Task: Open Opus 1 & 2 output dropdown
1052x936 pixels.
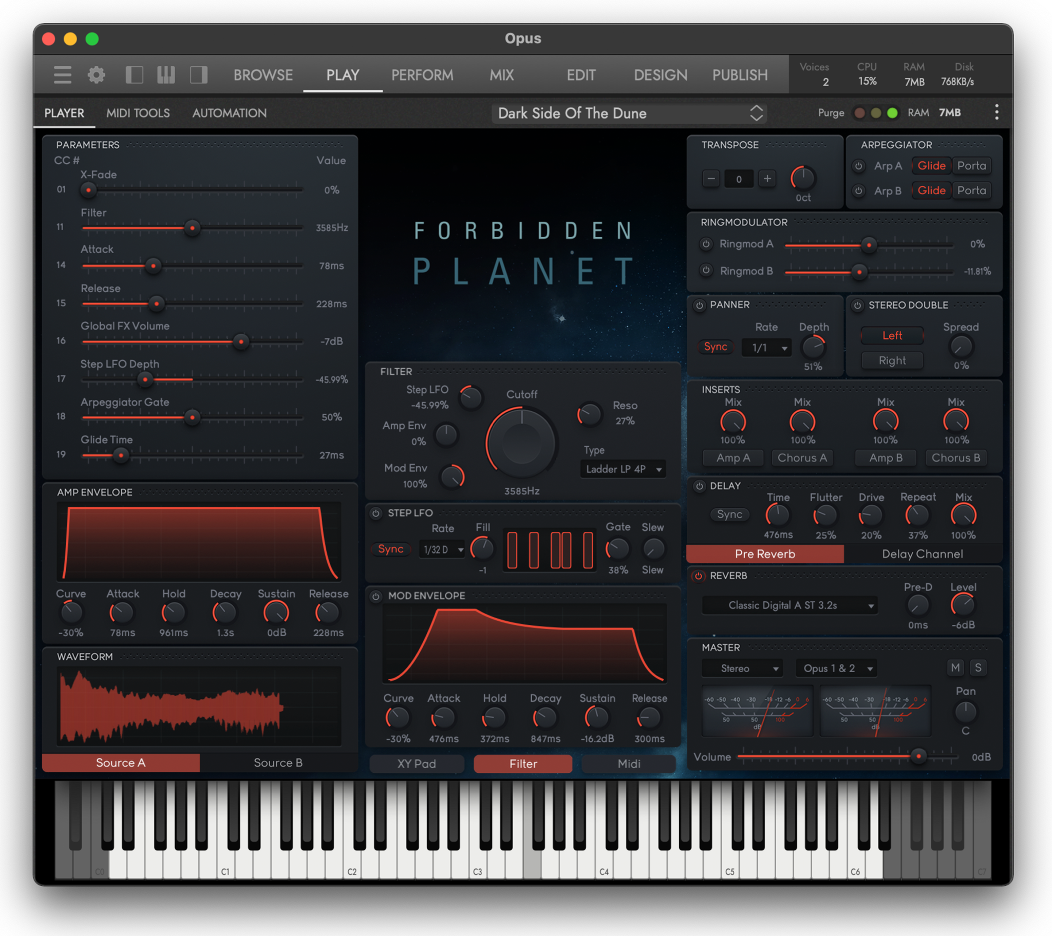Action: (836, 668)
